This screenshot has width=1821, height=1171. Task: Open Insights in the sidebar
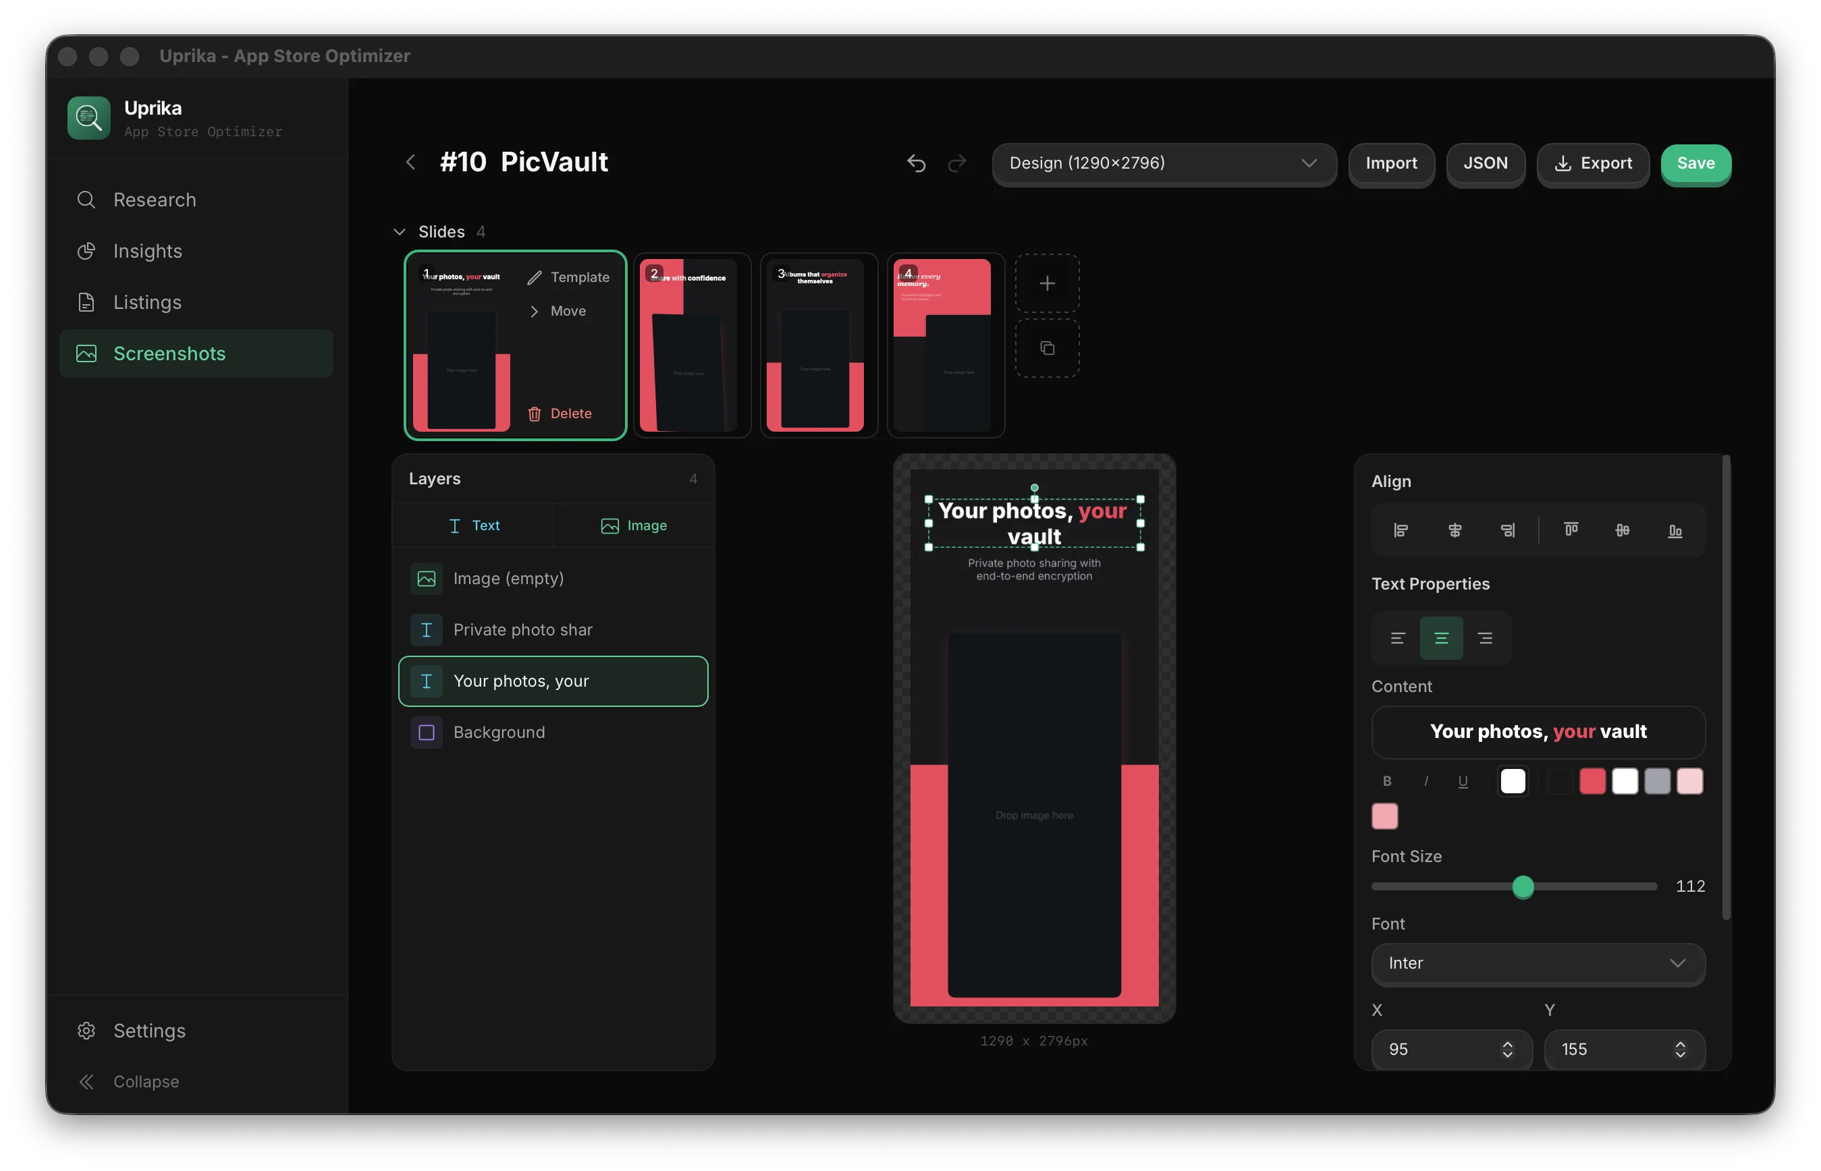pos(148,251)
